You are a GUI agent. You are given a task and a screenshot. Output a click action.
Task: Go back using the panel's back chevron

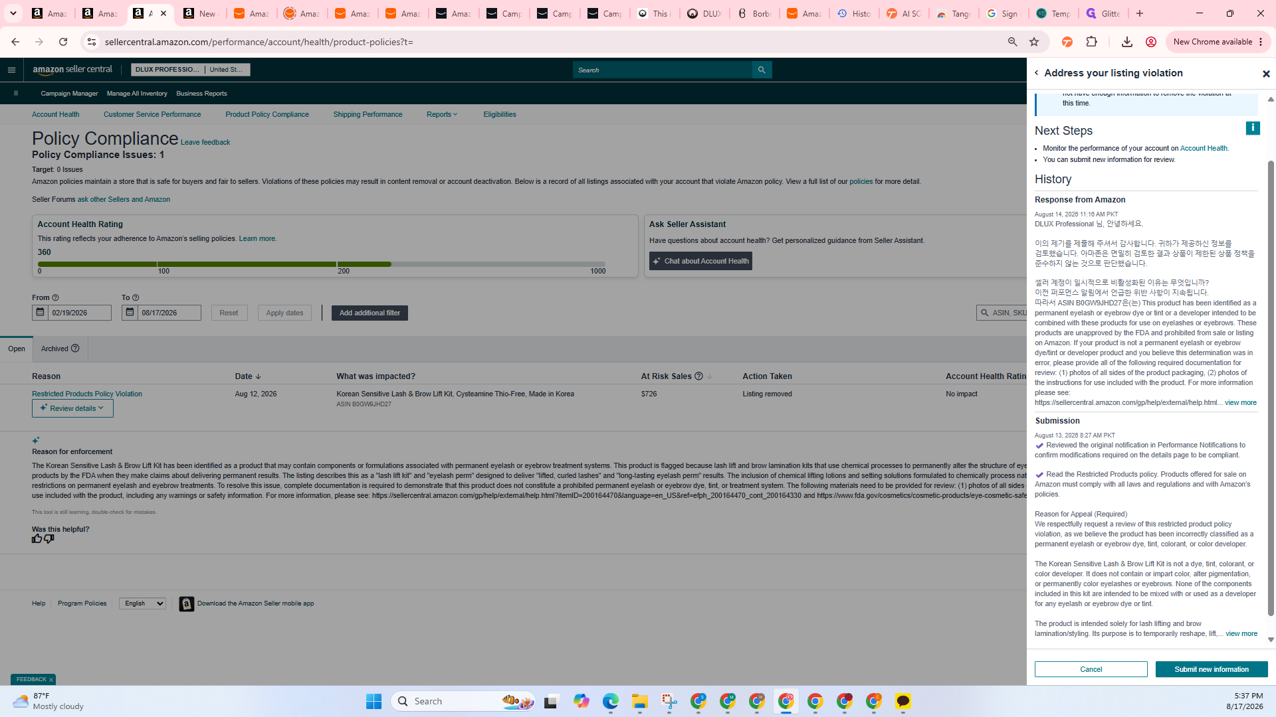coord(1036,73)
